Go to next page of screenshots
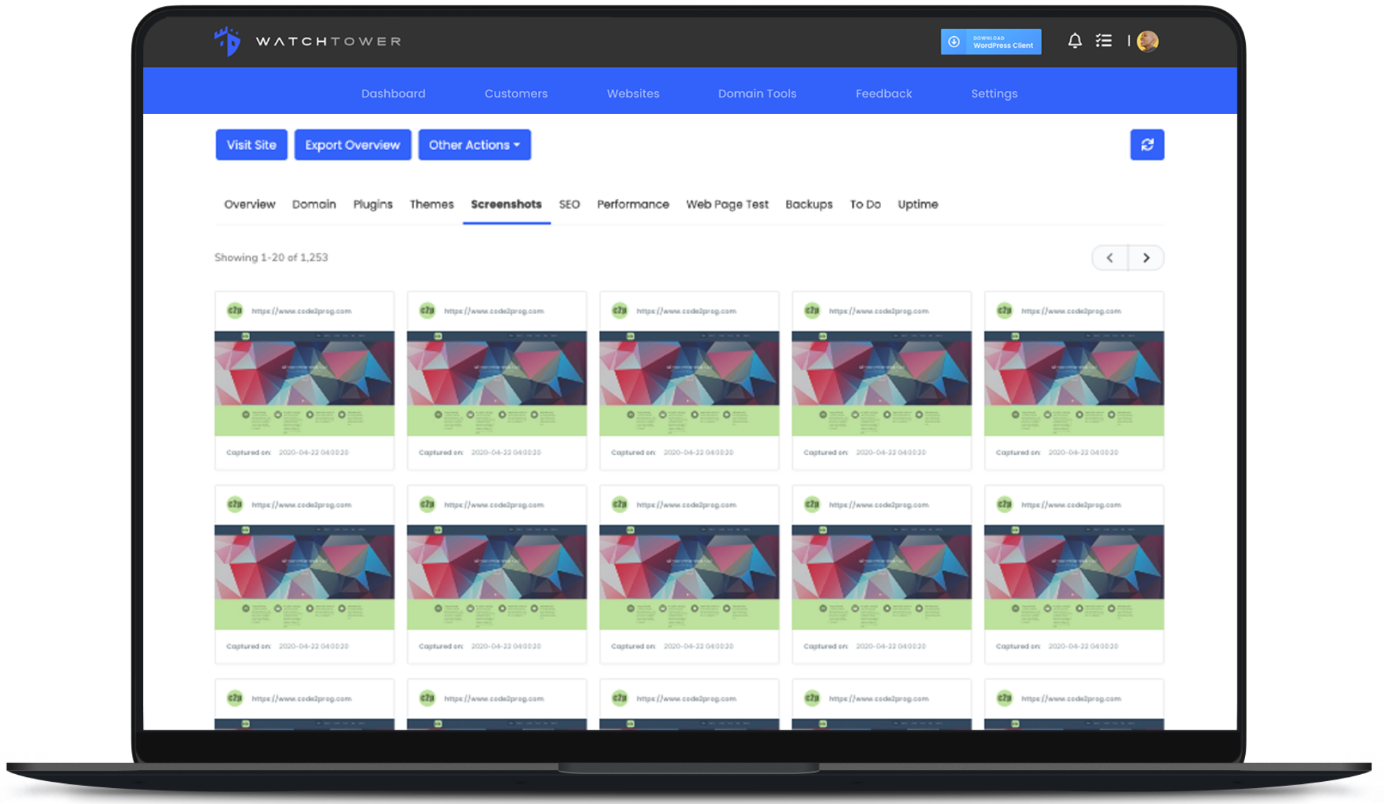1384x804 pixels. coord(1146,258)
